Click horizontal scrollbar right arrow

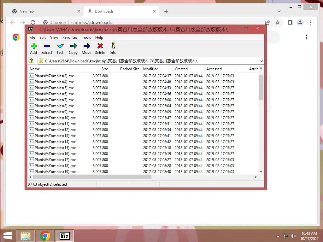pyautogui.click(x=255, y=177)
